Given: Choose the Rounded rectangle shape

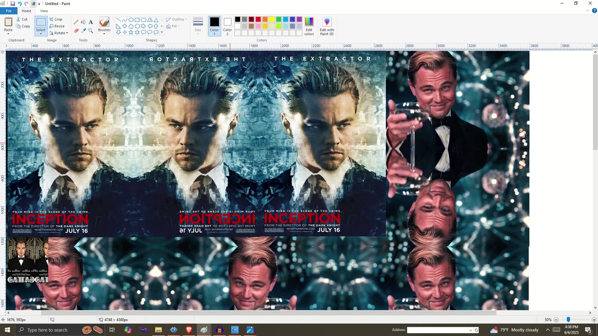Looking at the screenshot, I should 143,20.
